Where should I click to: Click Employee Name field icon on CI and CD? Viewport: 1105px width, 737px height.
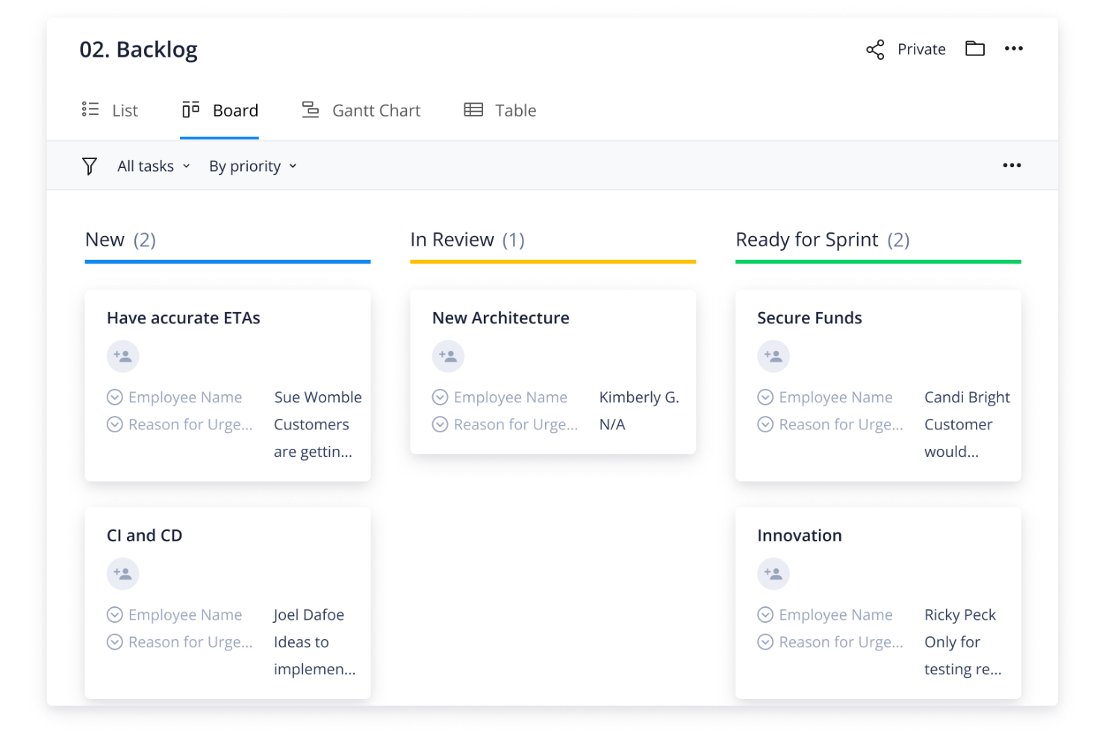pos(115,615)
